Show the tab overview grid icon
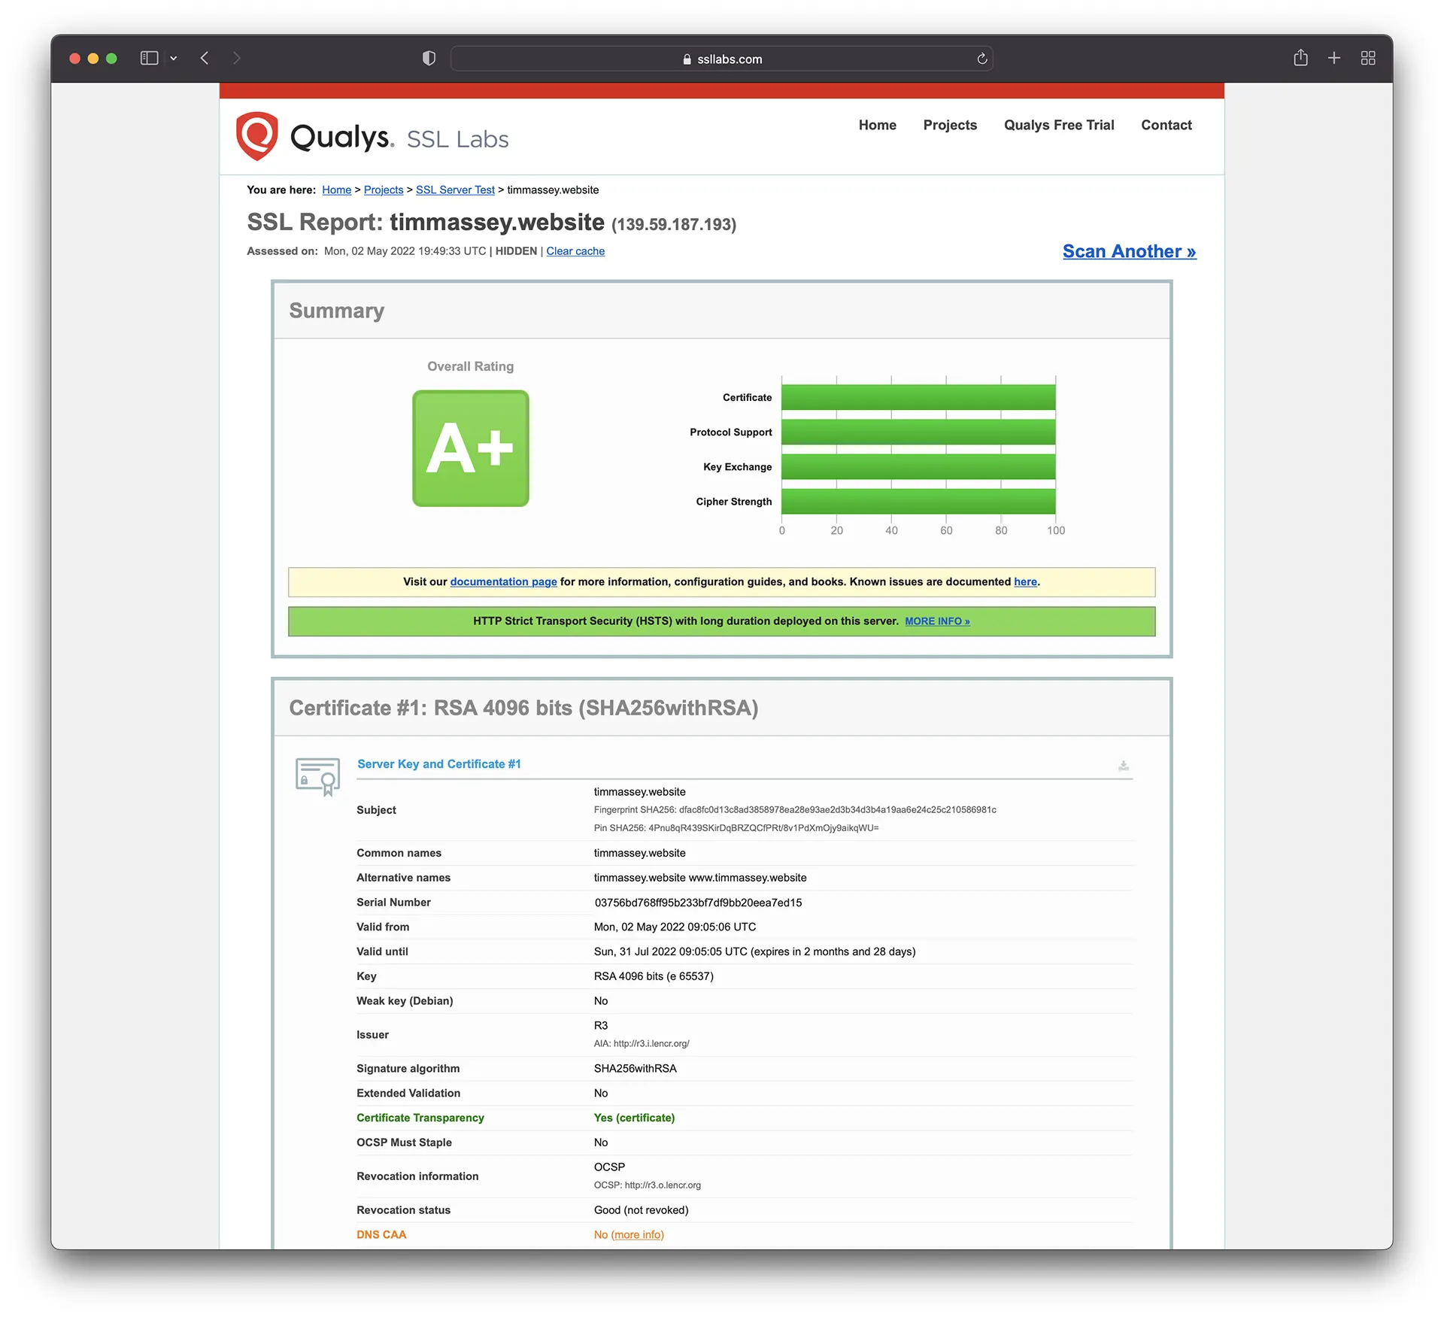This screenshot has height=1317, width=1444. pos(1368,58)
